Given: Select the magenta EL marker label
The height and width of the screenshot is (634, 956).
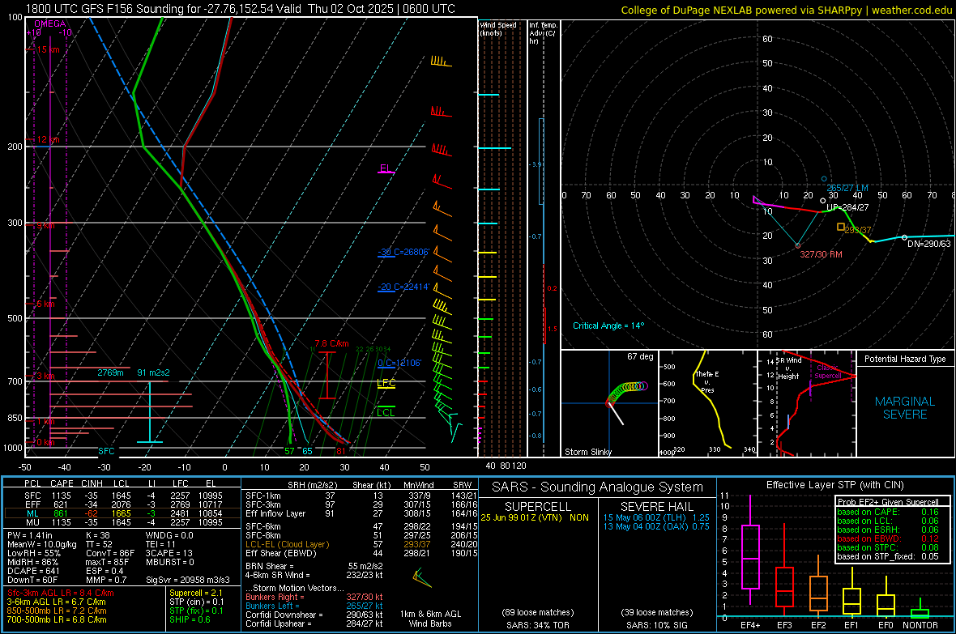Looking at the screenshot, I should pyautogui.click(x=385, y=168).
